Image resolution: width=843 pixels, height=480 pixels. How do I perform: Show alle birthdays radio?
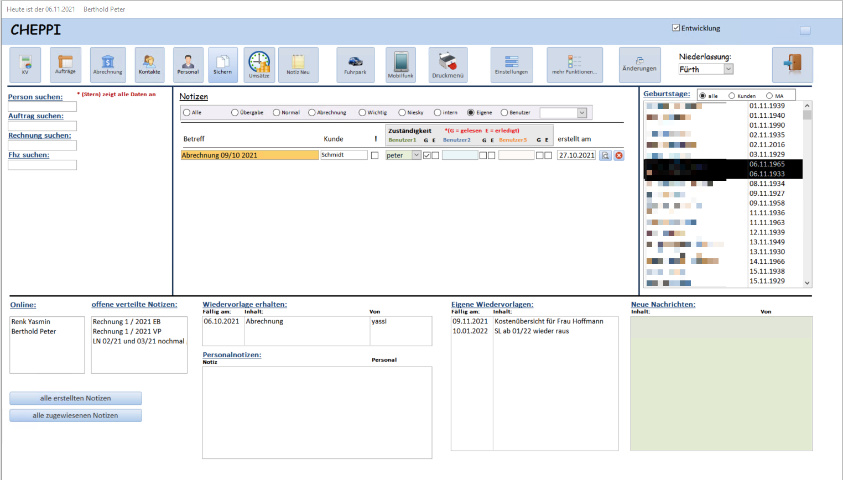[x=702, y=96]
